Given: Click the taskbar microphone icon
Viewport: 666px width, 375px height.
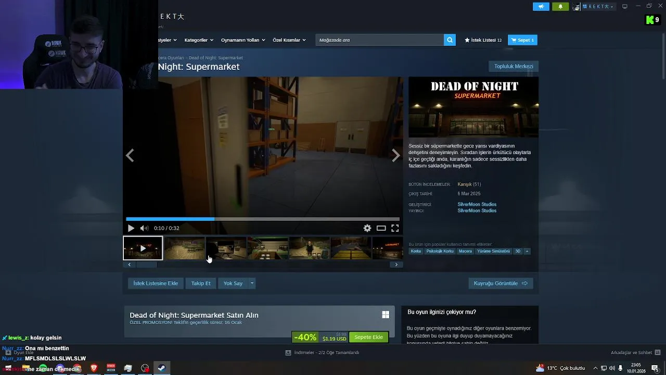Looking at the screenshot, I should pos(621,368).
